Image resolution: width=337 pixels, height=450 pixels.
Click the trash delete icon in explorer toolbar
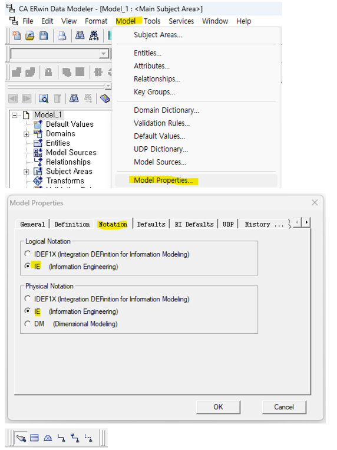coord(57,98)
